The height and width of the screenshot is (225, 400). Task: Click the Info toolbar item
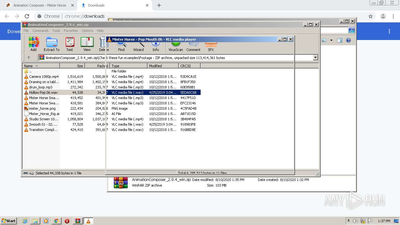pos(156,47)
